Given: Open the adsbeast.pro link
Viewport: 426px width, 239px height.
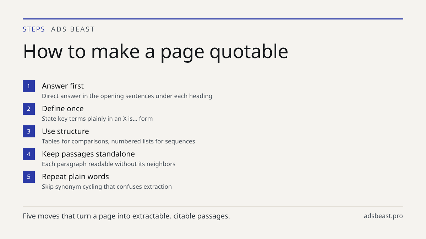Looking at the screenshot, I should coord(383,216).
